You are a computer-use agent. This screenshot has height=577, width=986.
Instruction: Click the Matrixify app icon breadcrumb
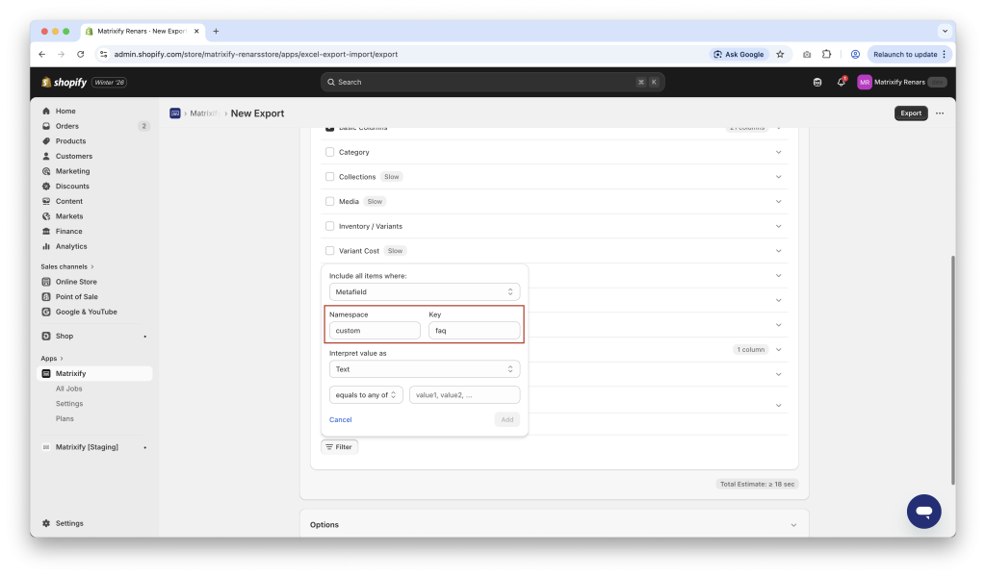pos(174,113)
